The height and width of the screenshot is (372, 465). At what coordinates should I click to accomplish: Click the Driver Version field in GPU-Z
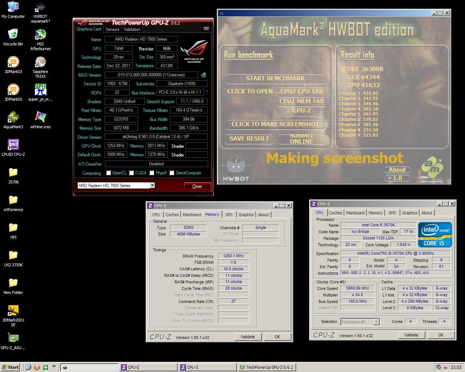(x=156, y=137)
